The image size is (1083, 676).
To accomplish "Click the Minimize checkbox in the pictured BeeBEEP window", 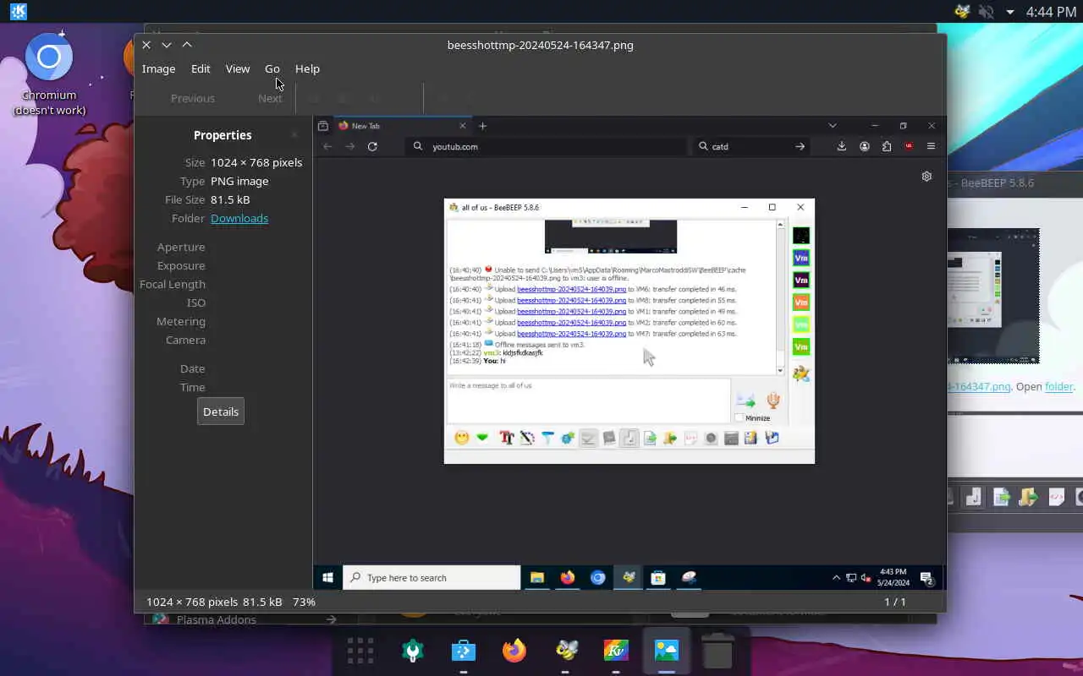I will click(x=739, y=417).
